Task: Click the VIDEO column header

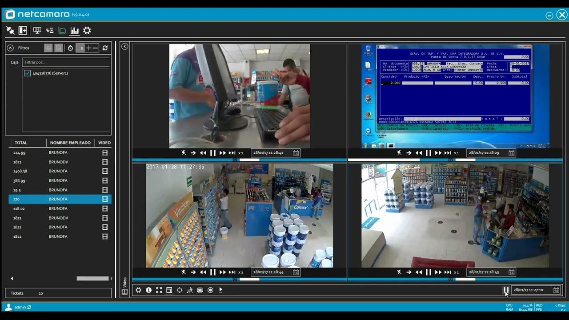Action: point(104,143)
